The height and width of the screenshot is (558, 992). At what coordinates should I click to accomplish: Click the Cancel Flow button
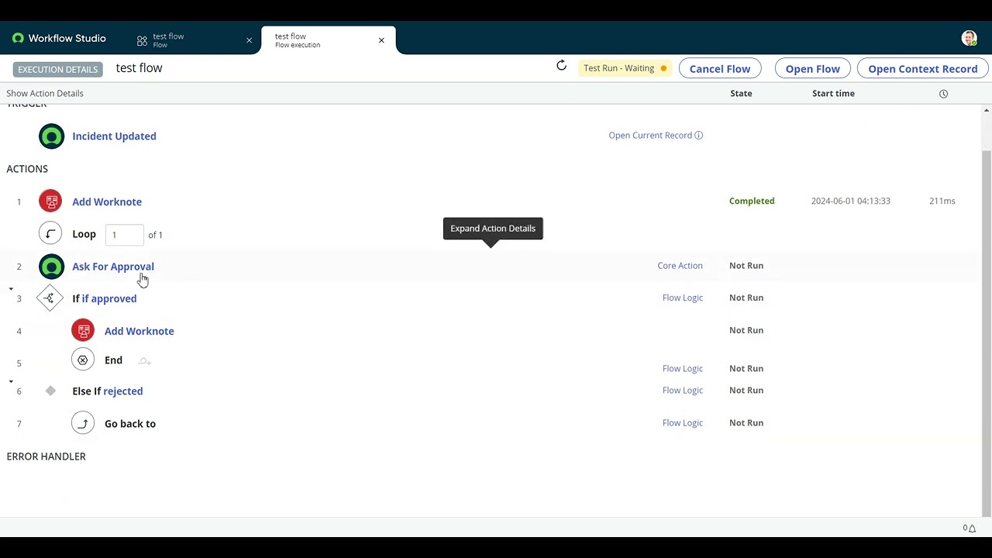tap(719, 68)
